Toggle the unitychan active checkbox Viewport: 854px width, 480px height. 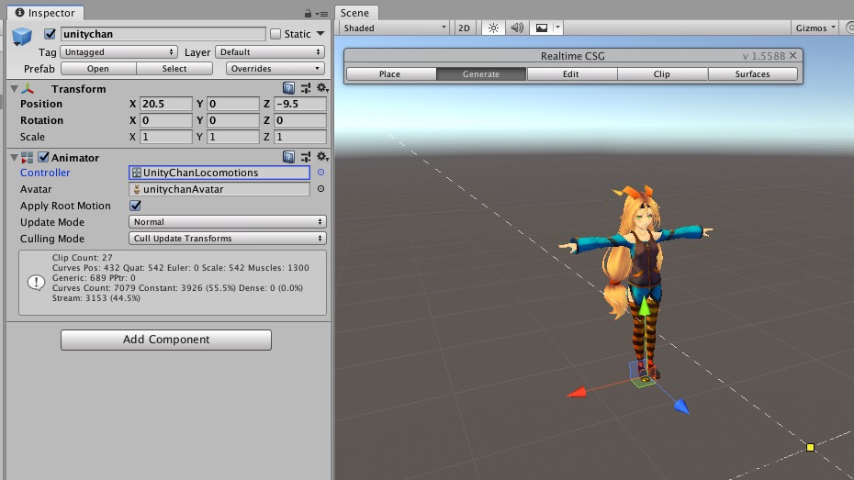pyautogui.click(x=51, y=34)
